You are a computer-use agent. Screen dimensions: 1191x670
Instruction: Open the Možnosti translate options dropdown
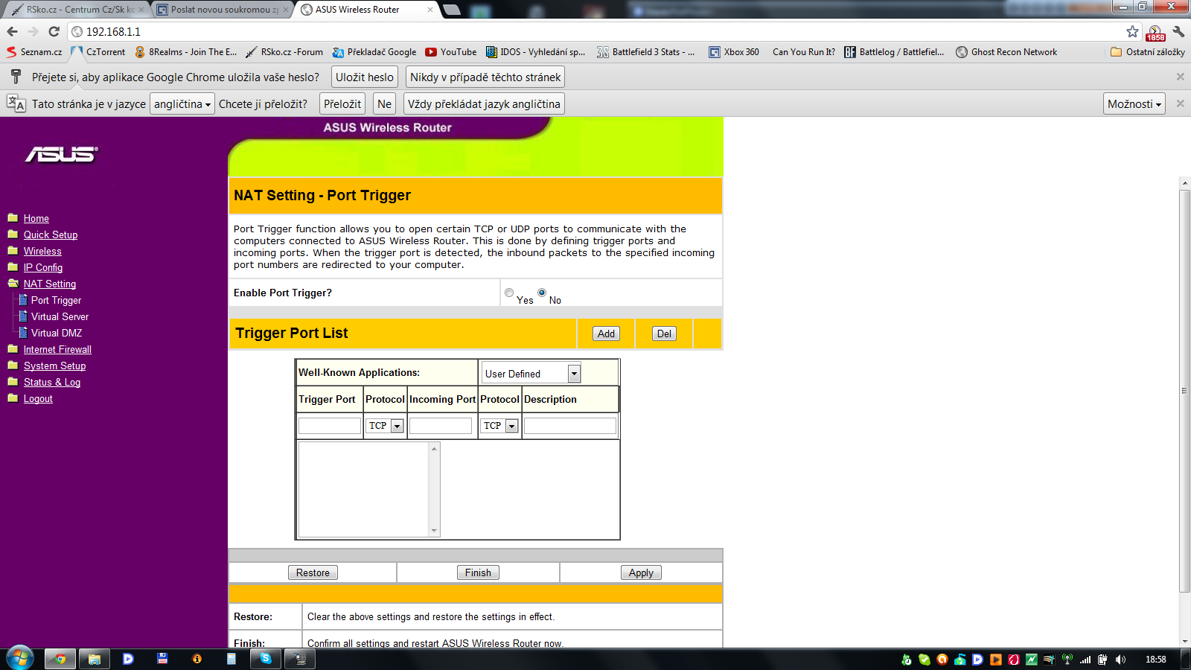(x=1134, y=104)
